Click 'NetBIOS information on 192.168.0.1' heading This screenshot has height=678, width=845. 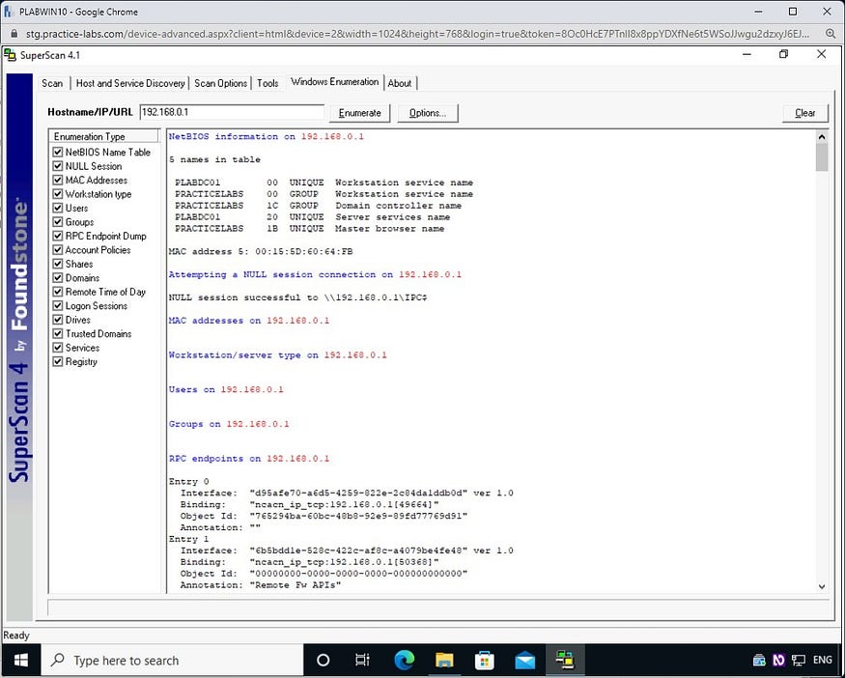(266, 137)
